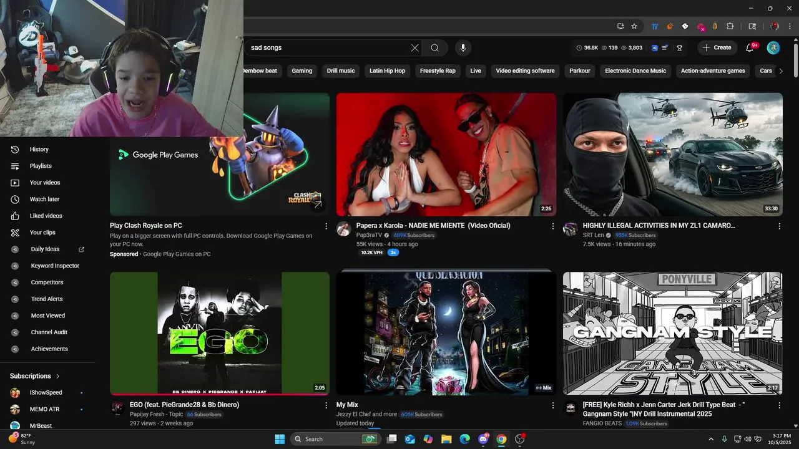Open options for My Mix
799x449 pixels.
coord(552,405)
